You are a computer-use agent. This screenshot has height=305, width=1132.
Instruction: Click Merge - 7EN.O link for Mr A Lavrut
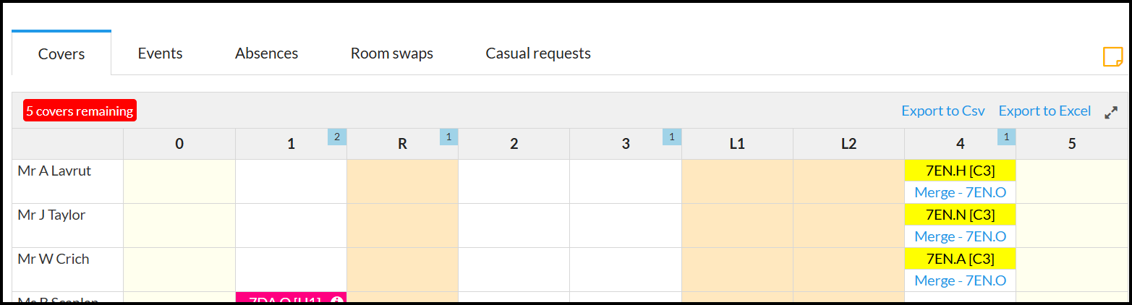(x=960, y=192)
